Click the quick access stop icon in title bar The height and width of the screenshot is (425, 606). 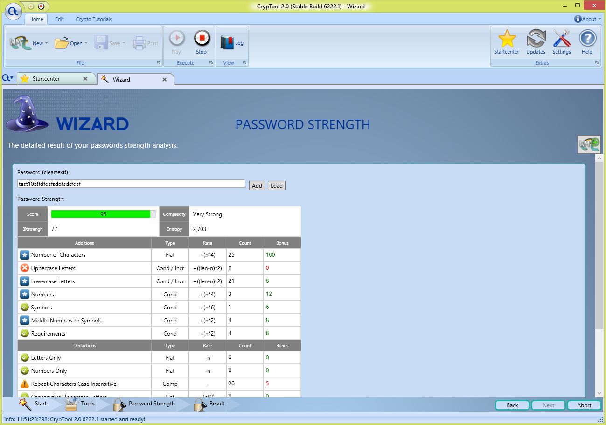(41, 6)
